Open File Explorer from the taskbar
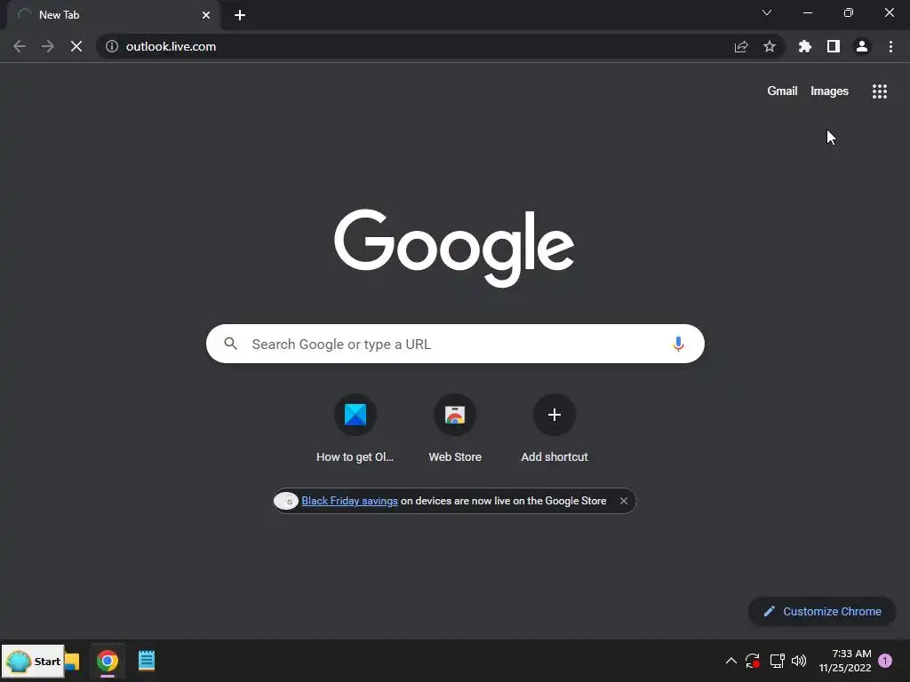This screenshot has width=910, height=682. tap(73, 661)
